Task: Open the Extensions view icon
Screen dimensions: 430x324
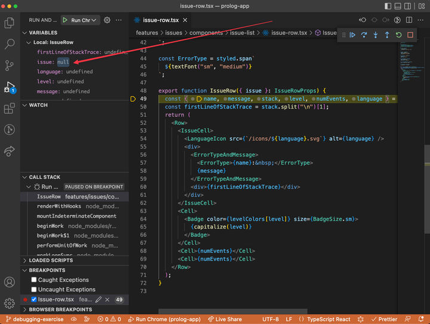Action: [10, 109]
